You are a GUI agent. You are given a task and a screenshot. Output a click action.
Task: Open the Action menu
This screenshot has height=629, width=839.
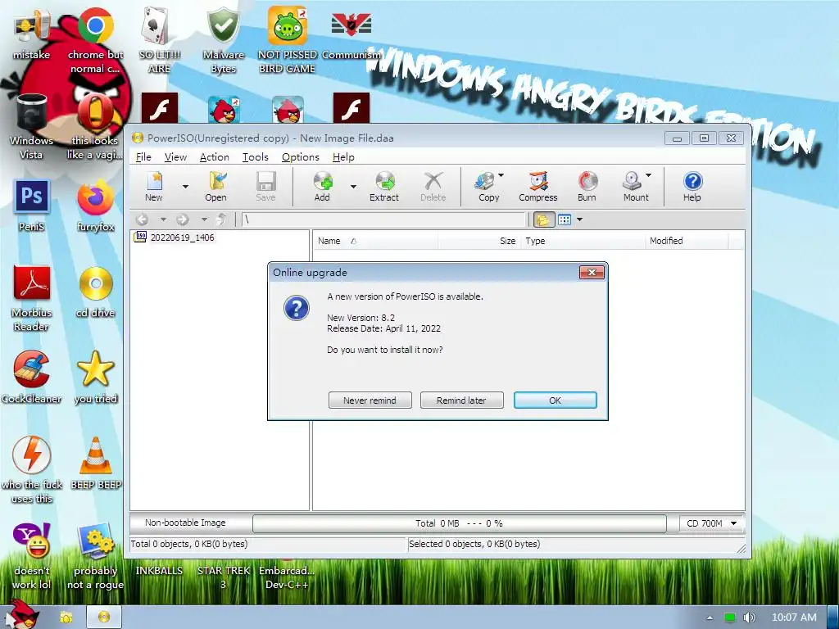coord(214,156)
